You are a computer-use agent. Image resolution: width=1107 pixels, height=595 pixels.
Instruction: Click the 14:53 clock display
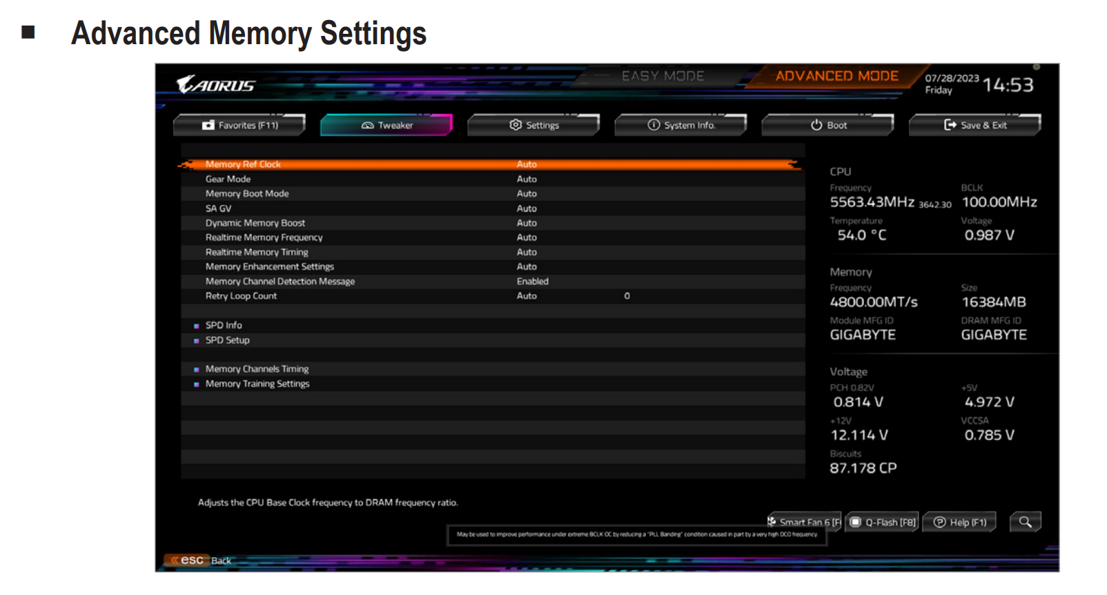click(x=1008, y=85)
